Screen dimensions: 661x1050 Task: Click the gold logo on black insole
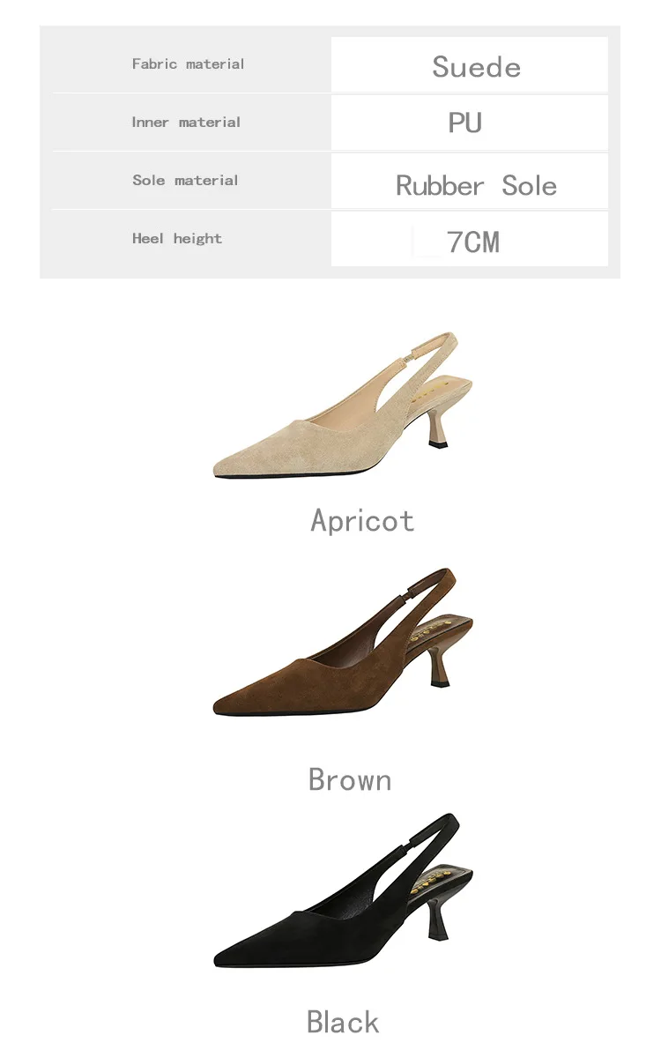point(434,879)
